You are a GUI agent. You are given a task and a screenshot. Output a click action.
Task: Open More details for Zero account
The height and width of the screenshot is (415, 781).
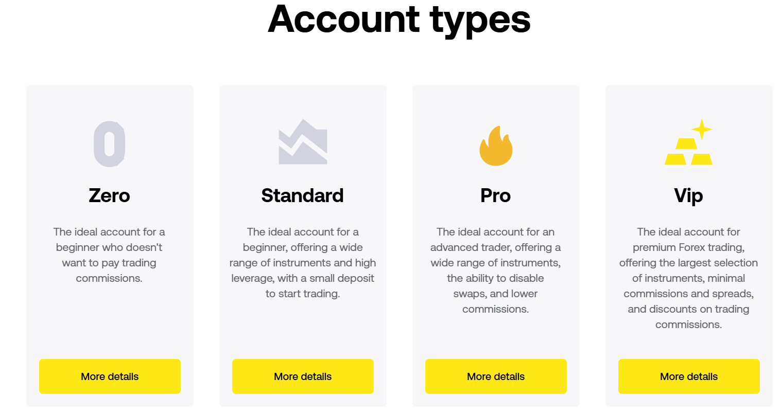point(110,376)
